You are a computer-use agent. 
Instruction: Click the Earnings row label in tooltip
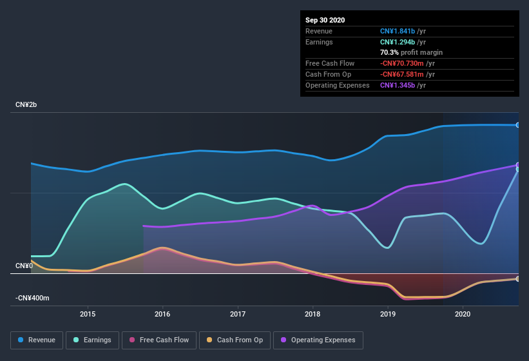point(319,42)
